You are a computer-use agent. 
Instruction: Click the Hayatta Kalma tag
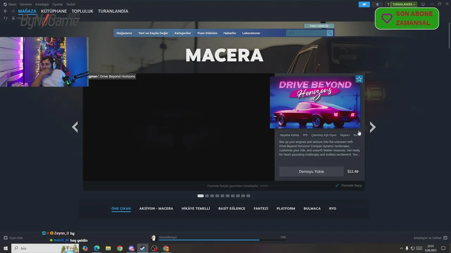pyautogui.click(x=289, y=135)
